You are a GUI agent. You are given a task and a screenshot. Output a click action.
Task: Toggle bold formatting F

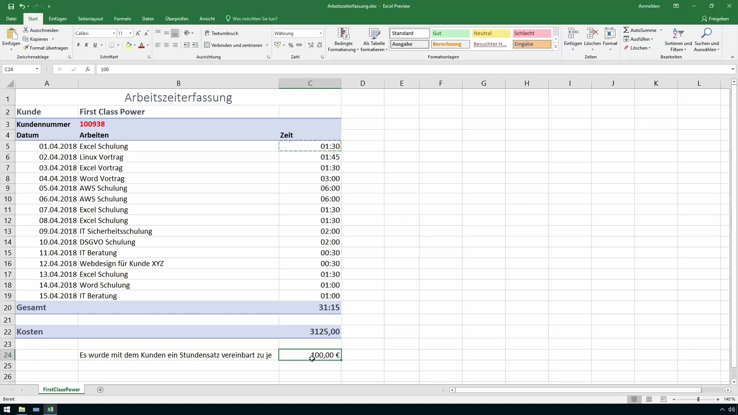[78, 45]
